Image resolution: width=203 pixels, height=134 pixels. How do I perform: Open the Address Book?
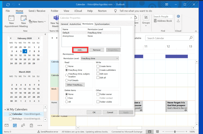[x=163, y=21]
